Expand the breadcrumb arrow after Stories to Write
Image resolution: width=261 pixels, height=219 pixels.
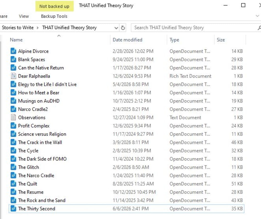[x=38, y=28]
